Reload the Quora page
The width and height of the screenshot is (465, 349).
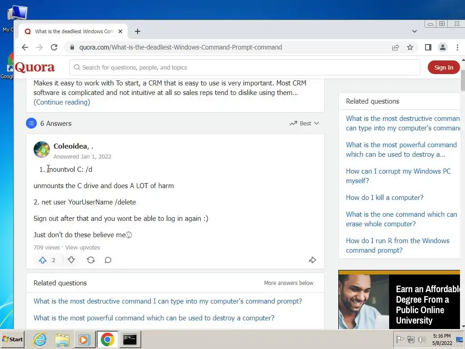coord(54,47)
